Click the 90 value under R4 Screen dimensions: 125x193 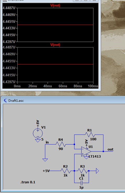click(x=61, y=149)
